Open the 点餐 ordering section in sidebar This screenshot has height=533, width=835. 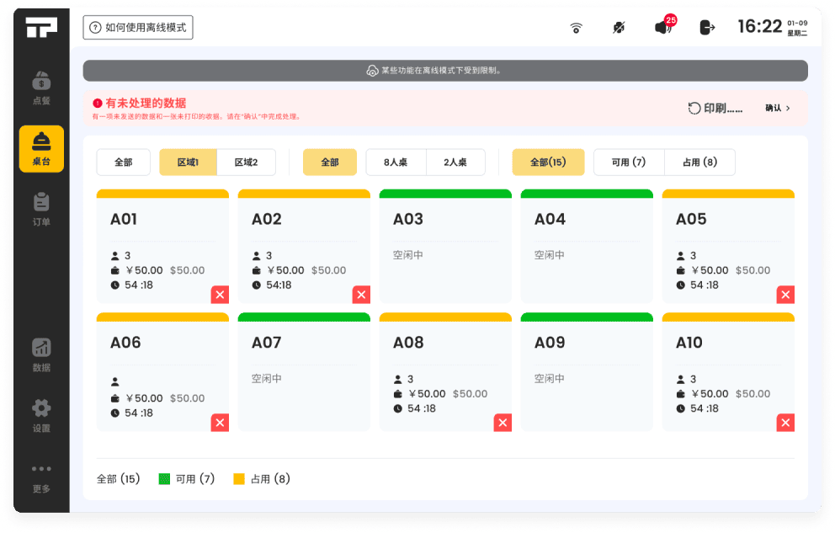41,88
